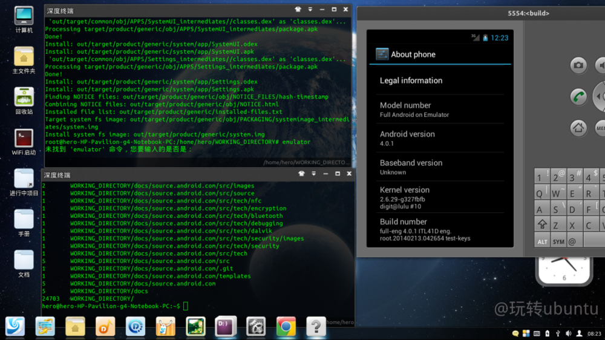The width and height of the screenshot is (605, 340).
Task: Click the D key on emulator keyboard
Action: click(x=575, y=208)
